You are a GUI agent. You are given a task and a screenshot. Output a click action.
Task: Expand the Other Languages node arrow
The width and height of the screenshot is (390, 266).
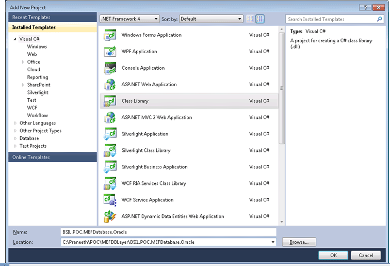(x=15, y=123)
